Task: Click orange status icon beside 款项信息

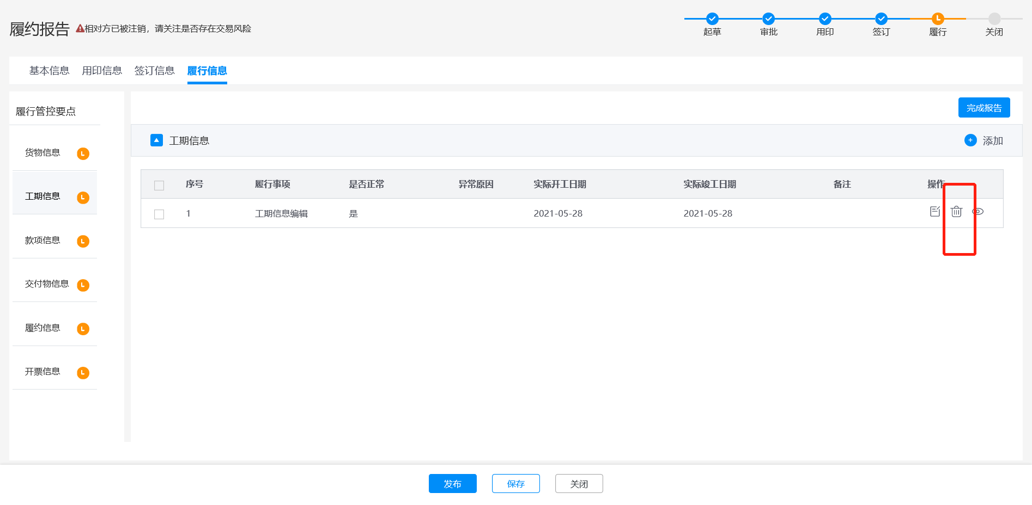Action: (83, 241)
